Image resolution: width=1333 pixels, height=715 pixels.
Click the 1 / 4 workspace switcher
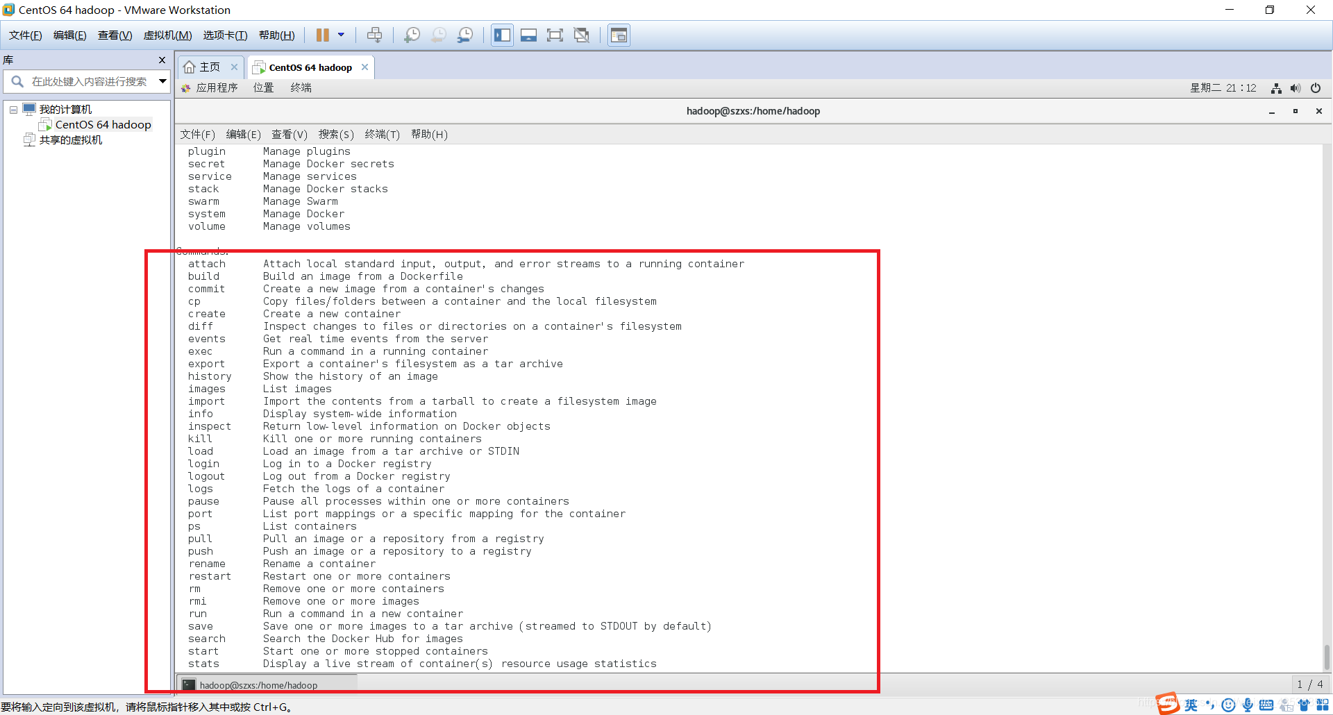1310,684
